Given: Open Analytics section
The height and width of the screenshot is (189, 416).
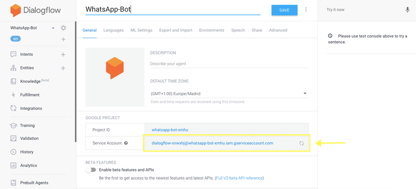Looking at the screenshot, I should tap(29, 166).
